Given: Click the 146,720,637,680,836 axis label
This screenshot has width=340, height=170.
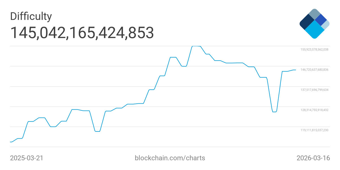Looking at the screenshot, I should [x=314, y=70].
